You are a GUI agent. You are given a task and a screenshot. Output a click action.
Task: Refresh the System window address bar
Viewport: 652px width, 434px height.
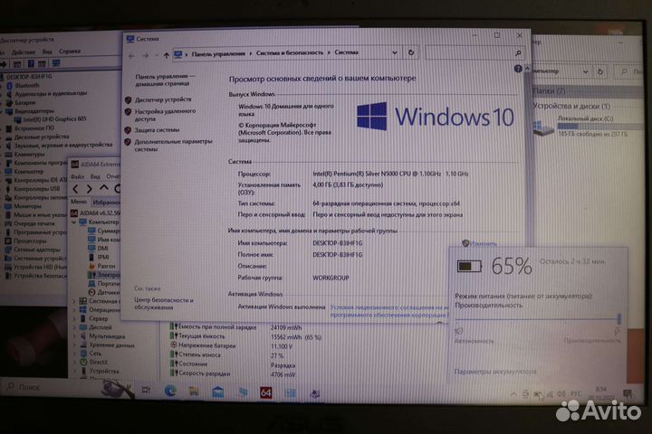coord(411,52)
